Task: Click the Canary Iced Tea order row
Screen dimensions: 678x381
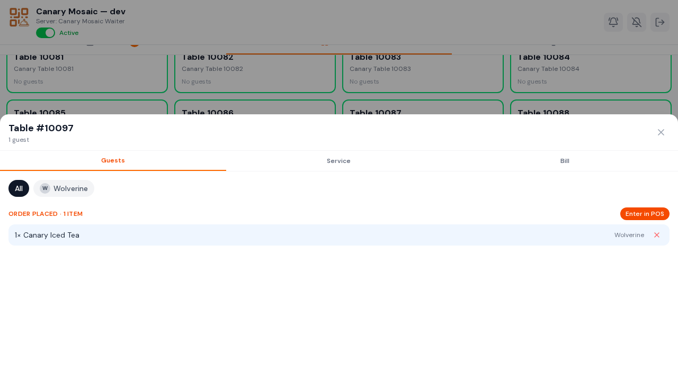Action: point(339,235)
